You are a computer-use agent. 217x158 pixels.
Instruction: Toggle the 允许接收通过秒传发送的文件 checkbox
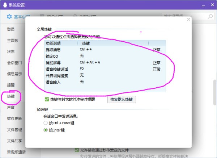[77, 150]
